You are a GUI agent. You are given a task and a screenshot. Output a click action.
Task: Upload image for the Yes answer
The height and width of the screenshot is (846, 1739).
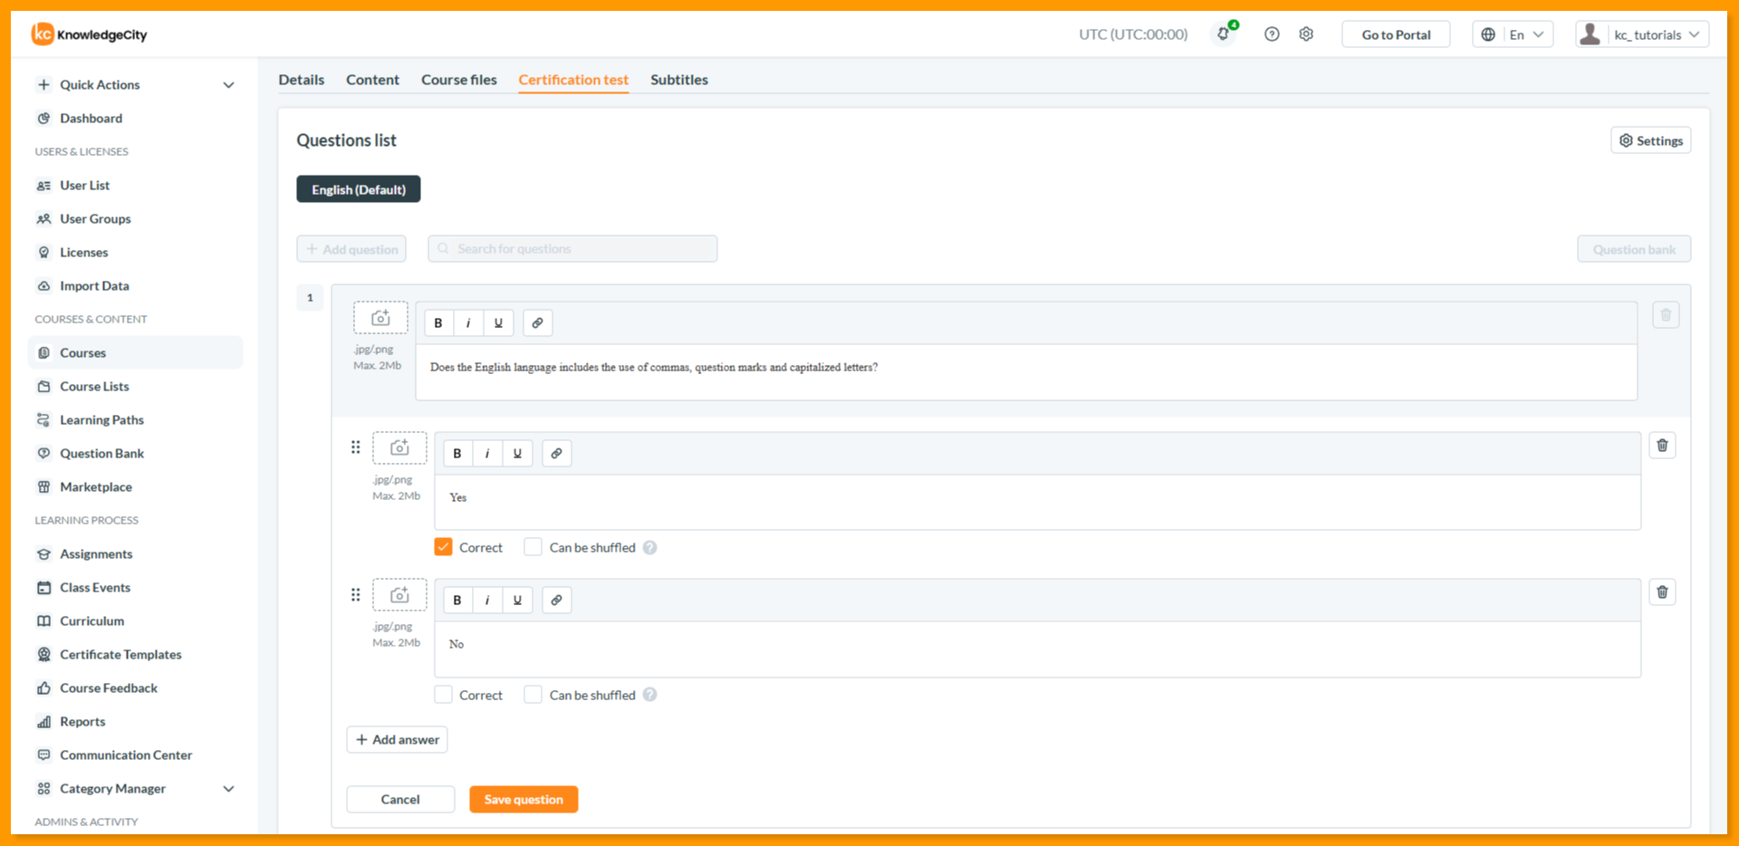(x=399, y=448)
